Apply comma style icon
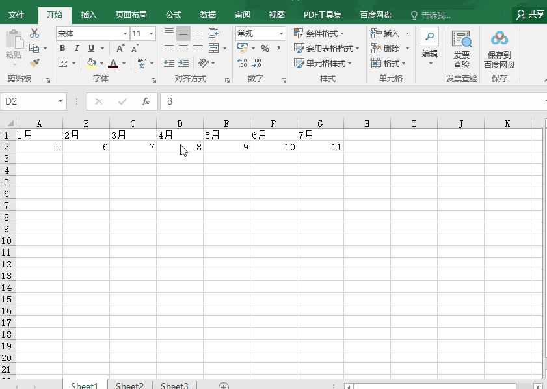Viewport: 547px width, 389px height. [279, 48]
